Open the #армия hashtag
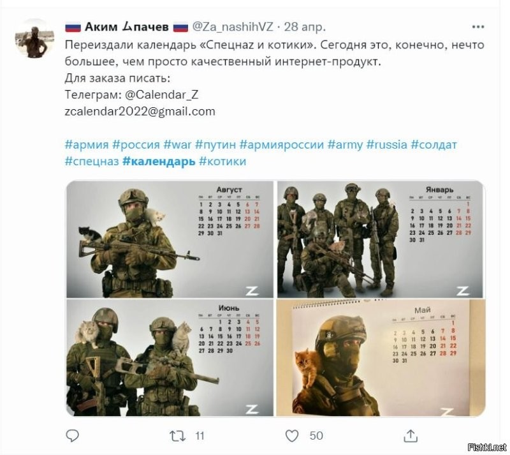 (x=87, y=144)
